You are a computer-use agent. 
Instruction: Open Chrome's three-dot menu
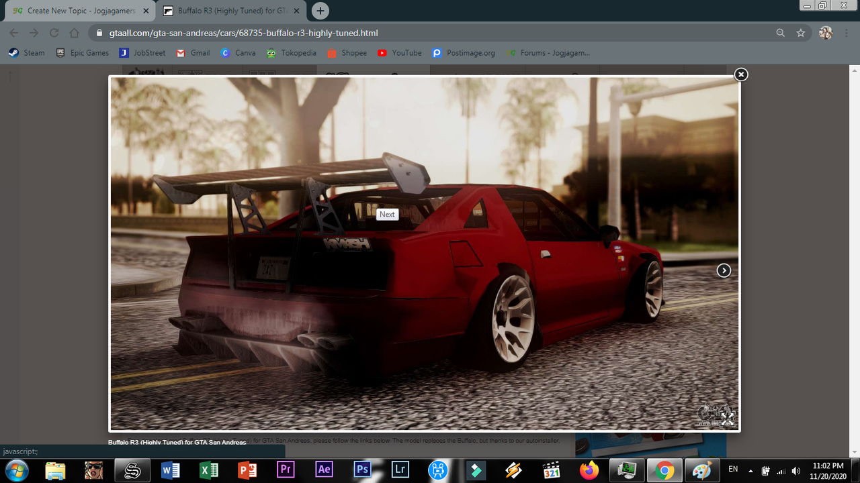click(848, 33)
